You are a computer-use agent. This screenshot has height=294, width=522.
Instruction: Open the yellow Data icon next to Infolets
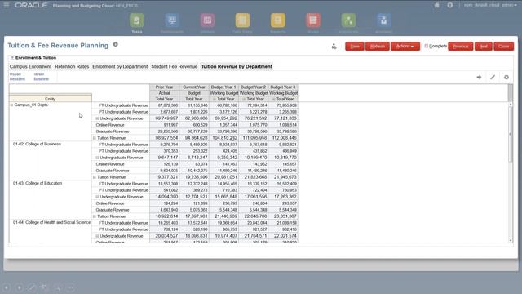[x=243, y=20]
